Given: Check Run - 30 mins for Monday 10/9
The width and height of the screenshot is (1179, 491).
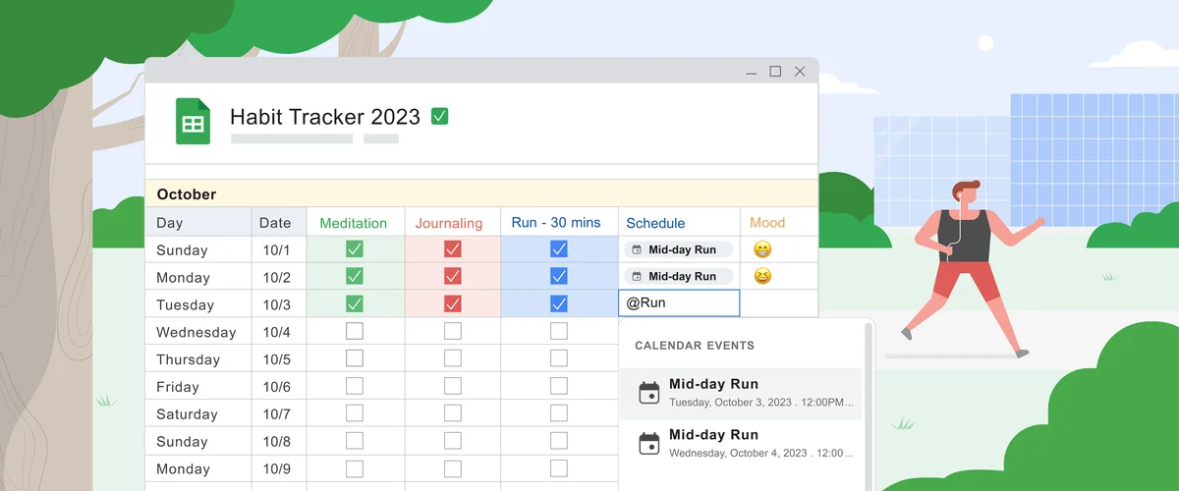Looking at the screenshot, I should [558, 468].
